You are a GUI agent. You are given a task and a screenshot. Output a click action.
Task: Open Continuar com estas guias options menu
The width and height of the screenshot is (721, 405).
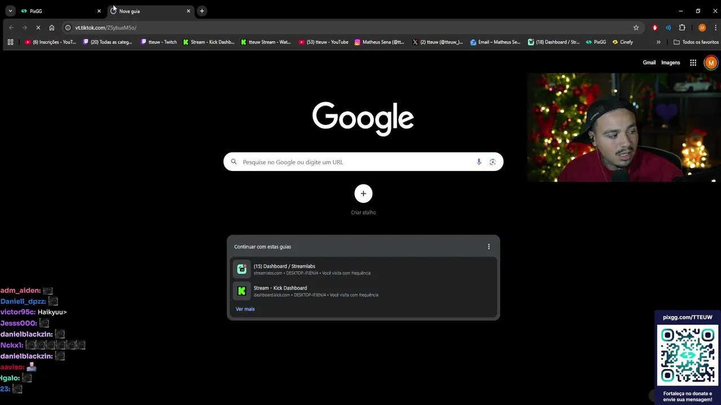(488, 246)
